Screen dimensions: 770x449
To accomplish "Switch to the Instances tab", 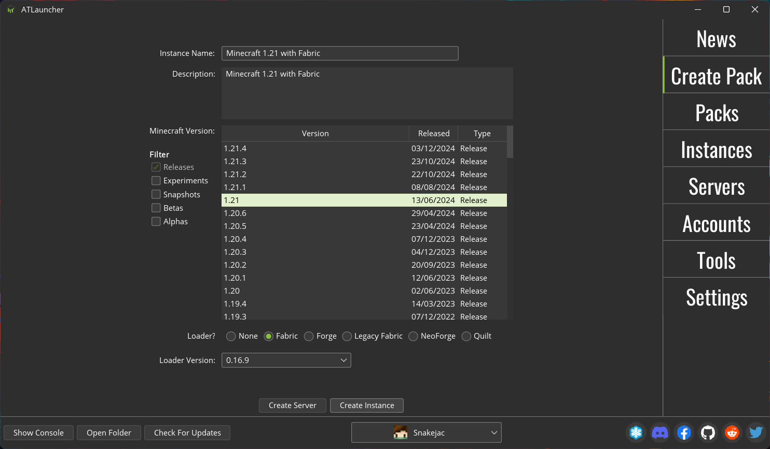I will (x=716, y=150).
